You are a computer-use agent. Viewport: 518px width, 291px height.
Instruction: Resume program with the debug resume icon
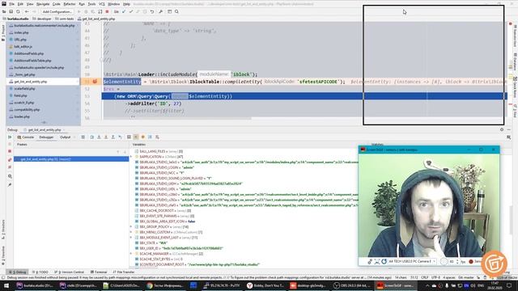pos(10,137)
